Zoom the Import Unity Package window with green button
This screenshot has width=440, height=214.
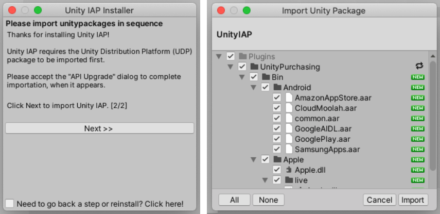click(247, 10)
